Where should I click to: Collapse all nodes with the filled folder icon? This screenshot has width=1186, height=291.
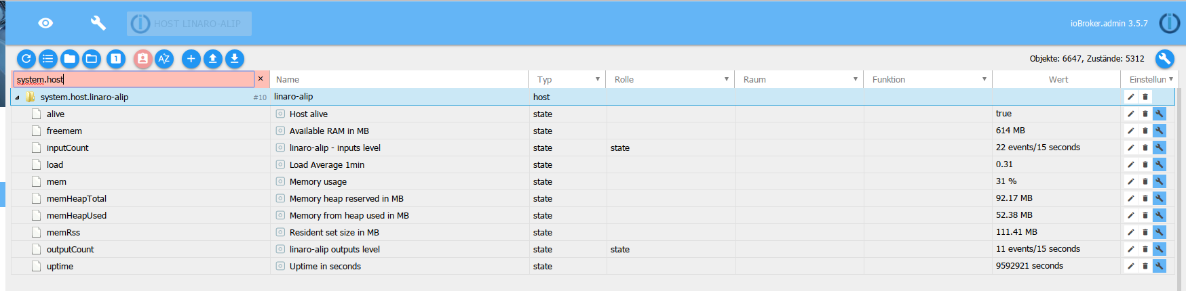coord(70,59)
